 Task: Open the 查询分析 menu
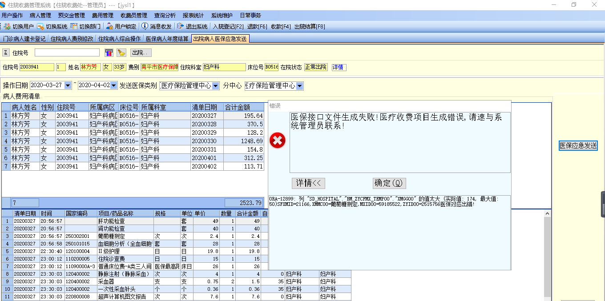165,15
